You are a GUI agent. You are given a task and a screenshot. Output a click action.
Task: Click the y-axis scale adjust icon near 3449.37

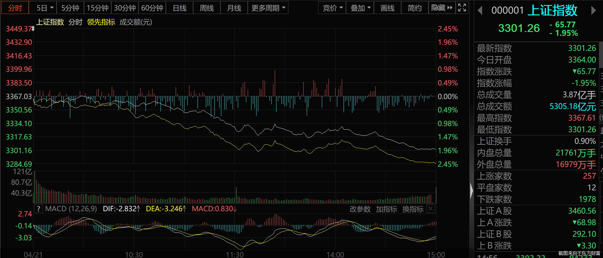[x=33, y=28]
